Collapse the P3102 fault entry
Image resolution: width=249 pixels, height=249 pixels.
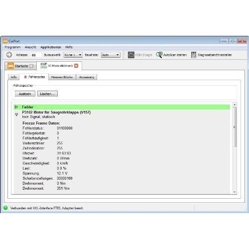coord(16,115)
